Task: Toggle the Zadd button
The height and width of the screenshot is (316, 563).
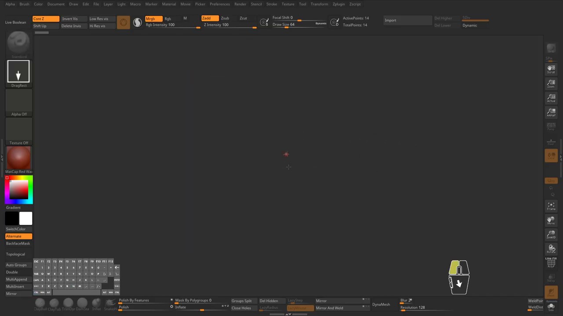Action: click(210, 18)
